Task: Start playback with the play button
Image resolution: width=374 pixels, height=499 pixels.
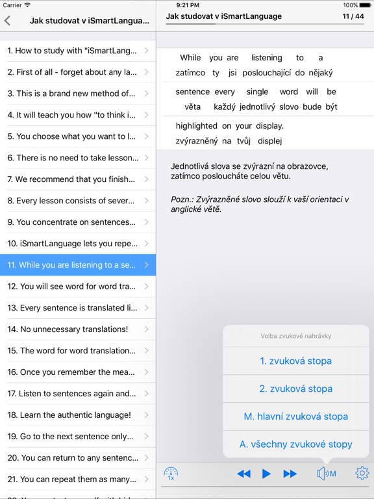Action: (x=266, y=474)
